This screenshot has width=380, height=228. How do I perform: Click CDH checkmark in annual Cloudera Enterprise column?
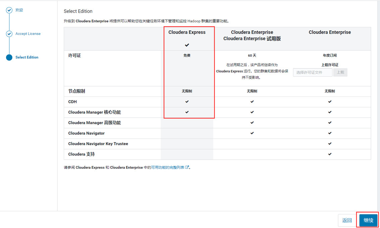point(330,102)
